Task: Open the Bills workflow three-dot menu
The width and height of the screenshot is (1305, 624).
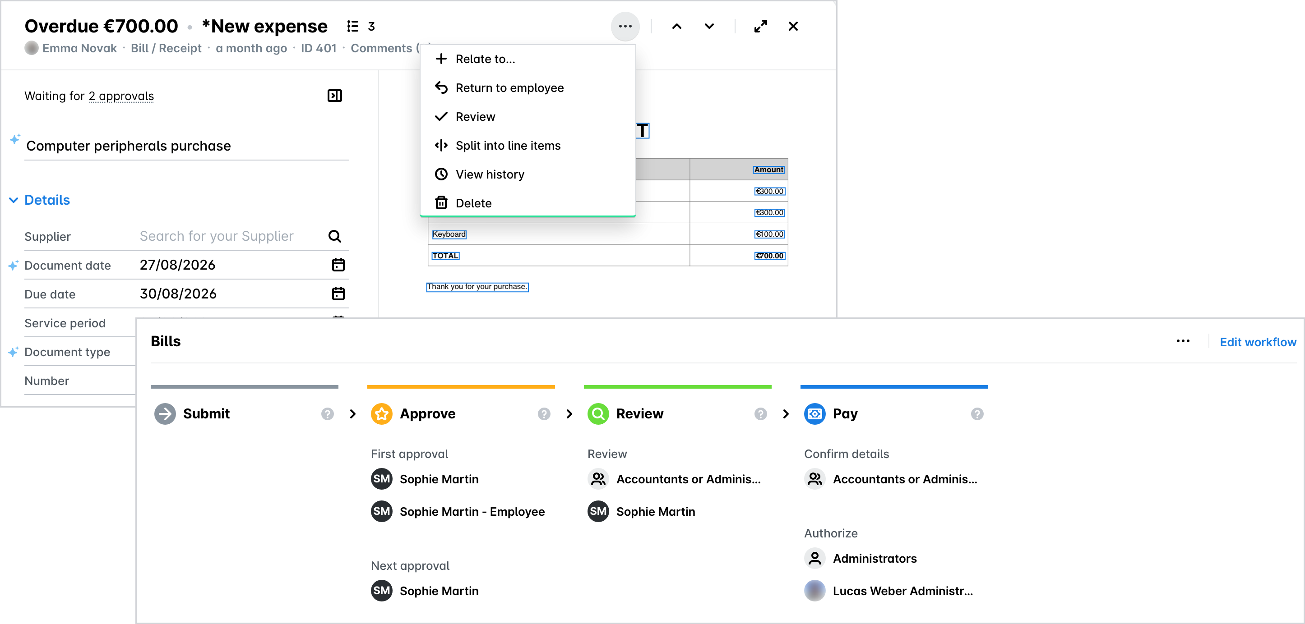Action: click(1183, 341)
